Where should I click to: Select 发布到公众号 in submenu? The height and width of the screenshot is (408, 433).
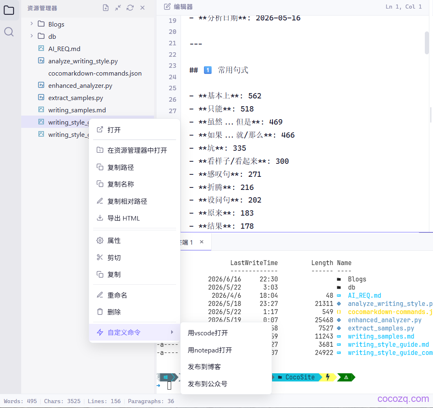226,384
